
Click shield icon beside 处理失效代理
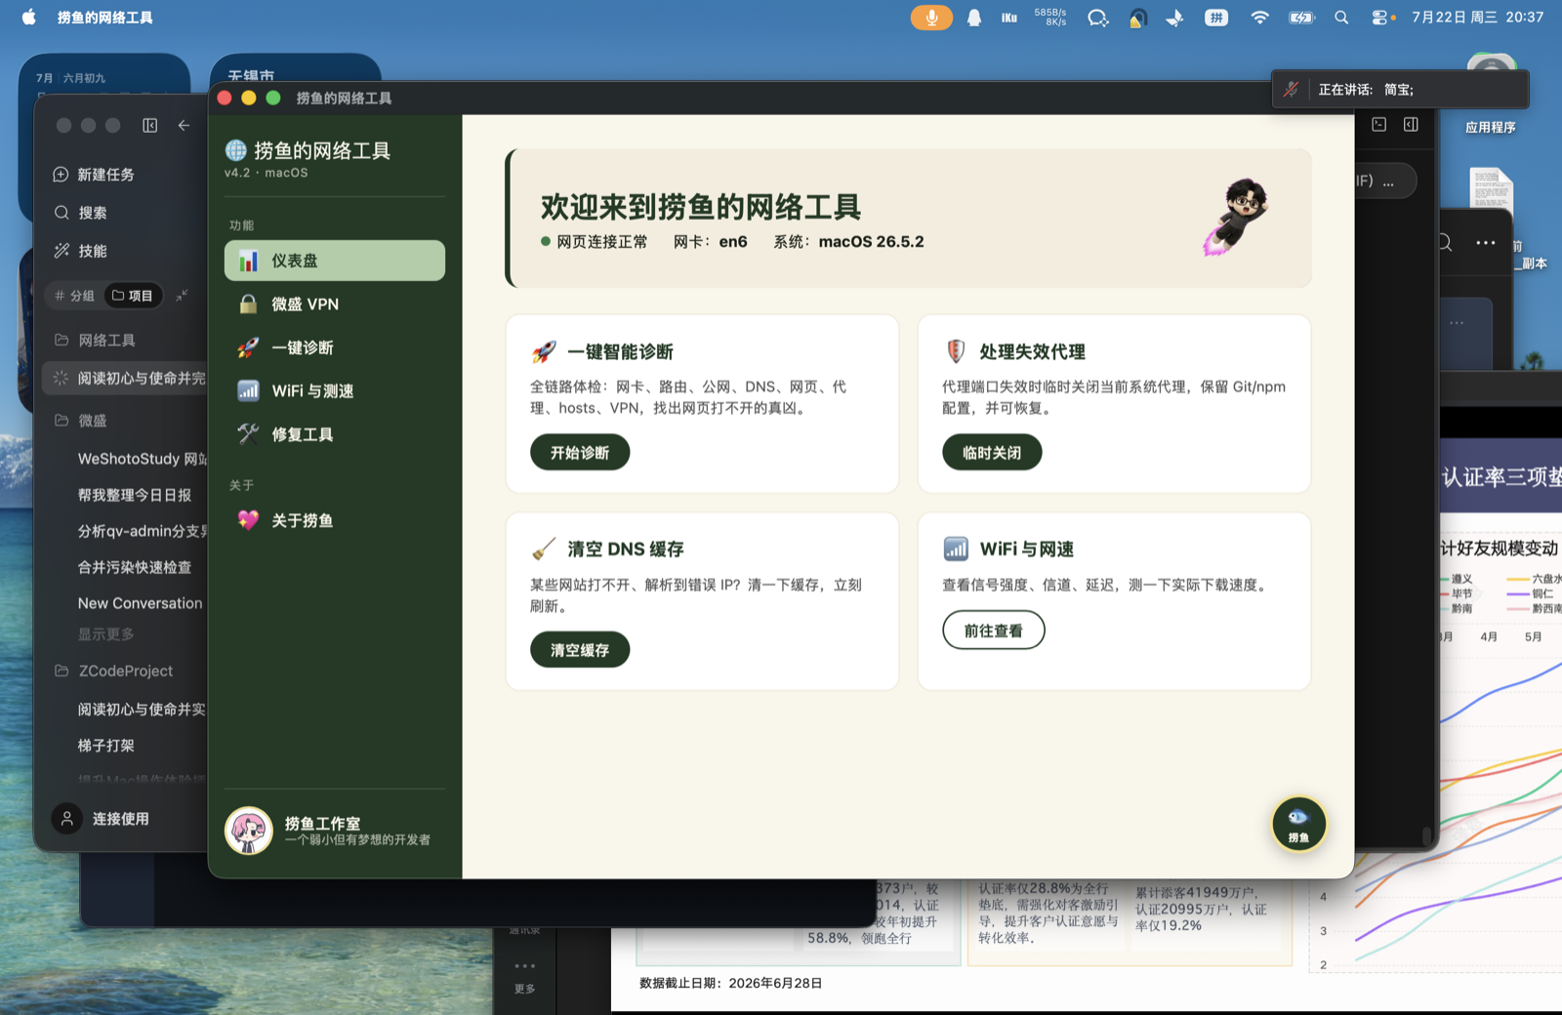click(956, 351)
